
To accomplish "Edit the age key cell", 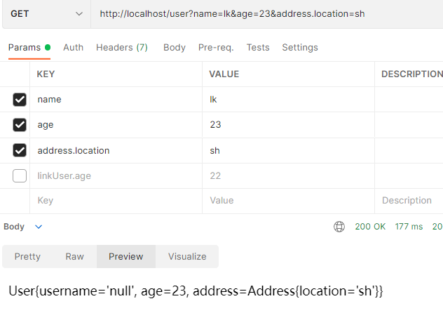I will (x=116, y=125).
